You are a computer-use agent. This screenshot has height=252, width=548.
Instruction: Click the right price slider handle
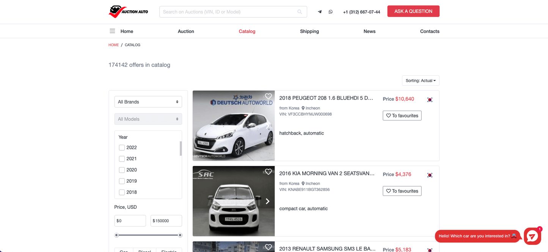pyautogui.click(x=180, y=235)
